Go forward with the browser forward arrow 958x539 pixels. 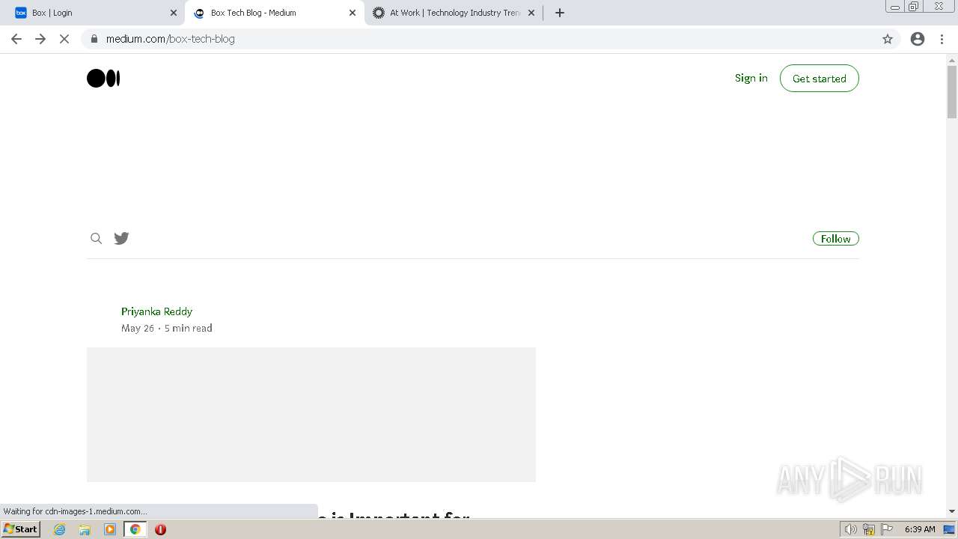(x=40, y=39)
